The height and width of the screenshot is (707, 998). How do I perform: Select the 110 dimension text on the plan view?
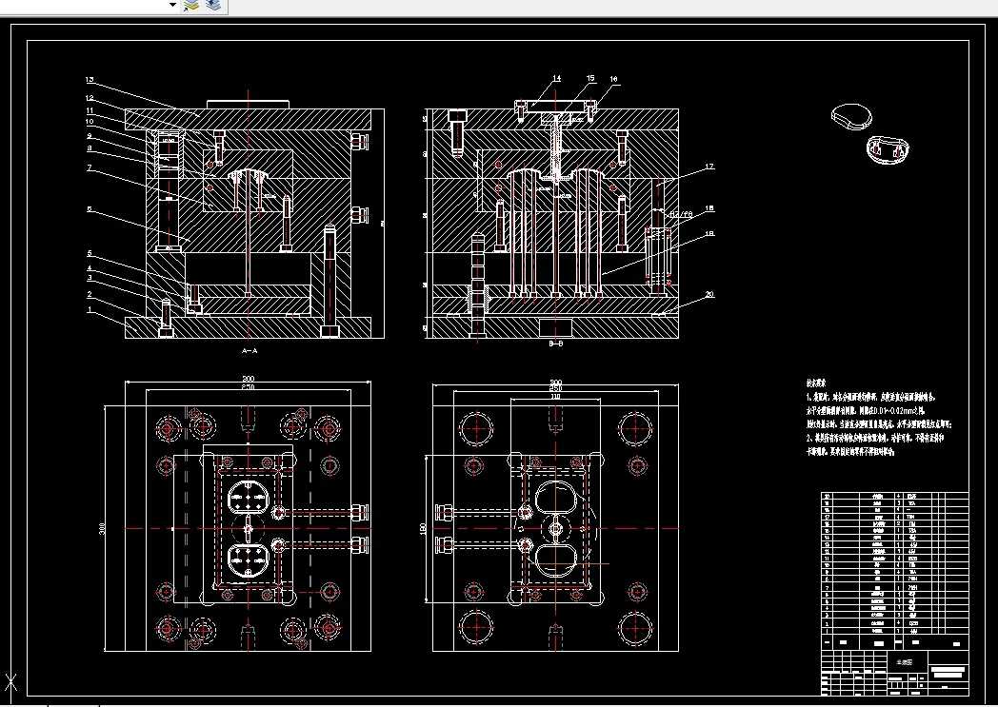[555, 396]
